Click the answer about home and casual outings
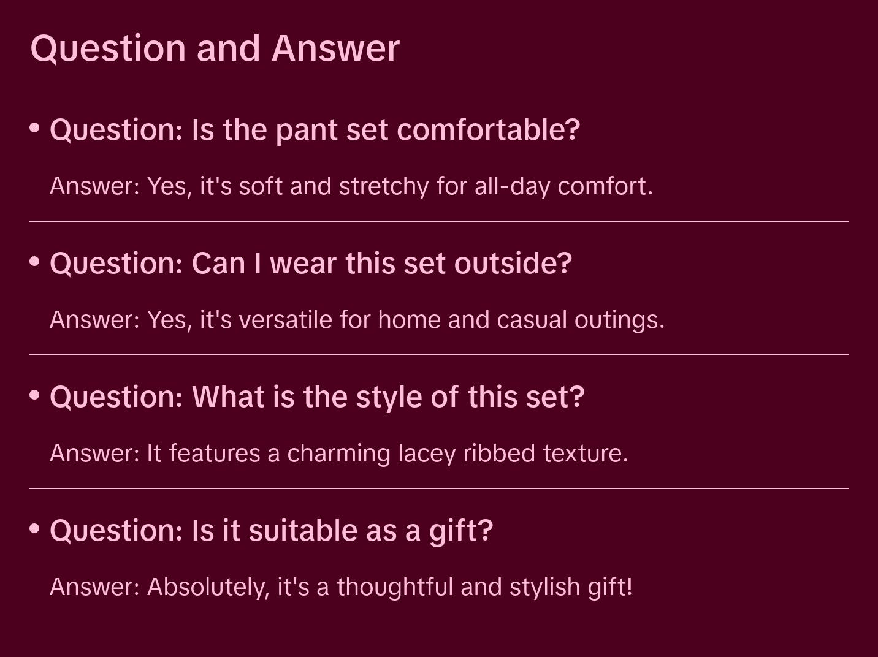878x657 pixels. pos(357,320)
